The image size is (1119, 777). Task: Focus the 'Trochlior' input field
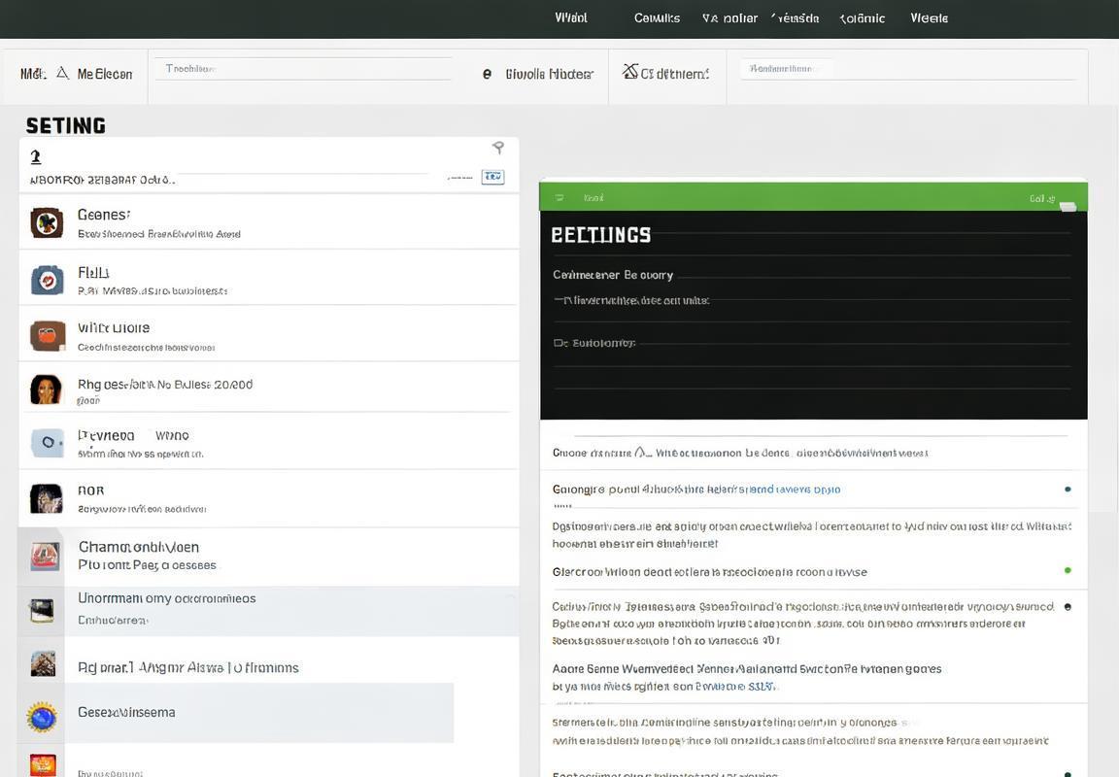303,69
